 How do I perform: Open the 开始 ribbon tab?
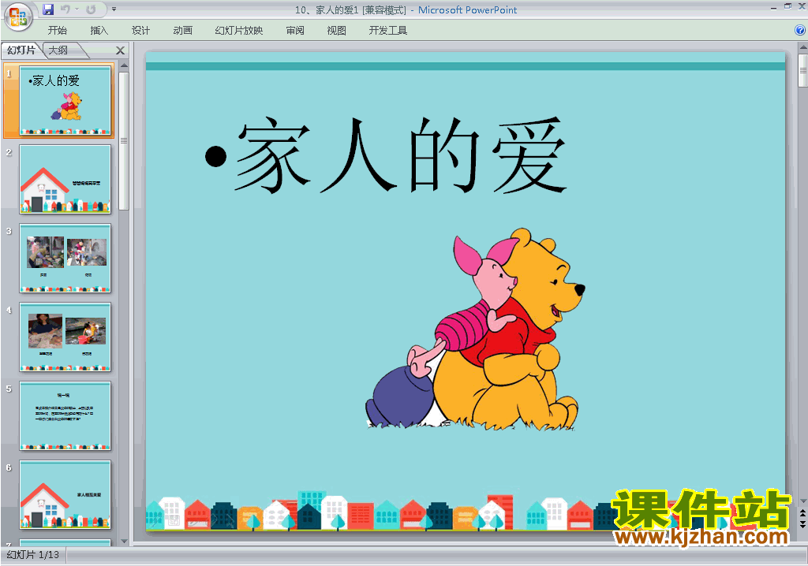(57, 31)
